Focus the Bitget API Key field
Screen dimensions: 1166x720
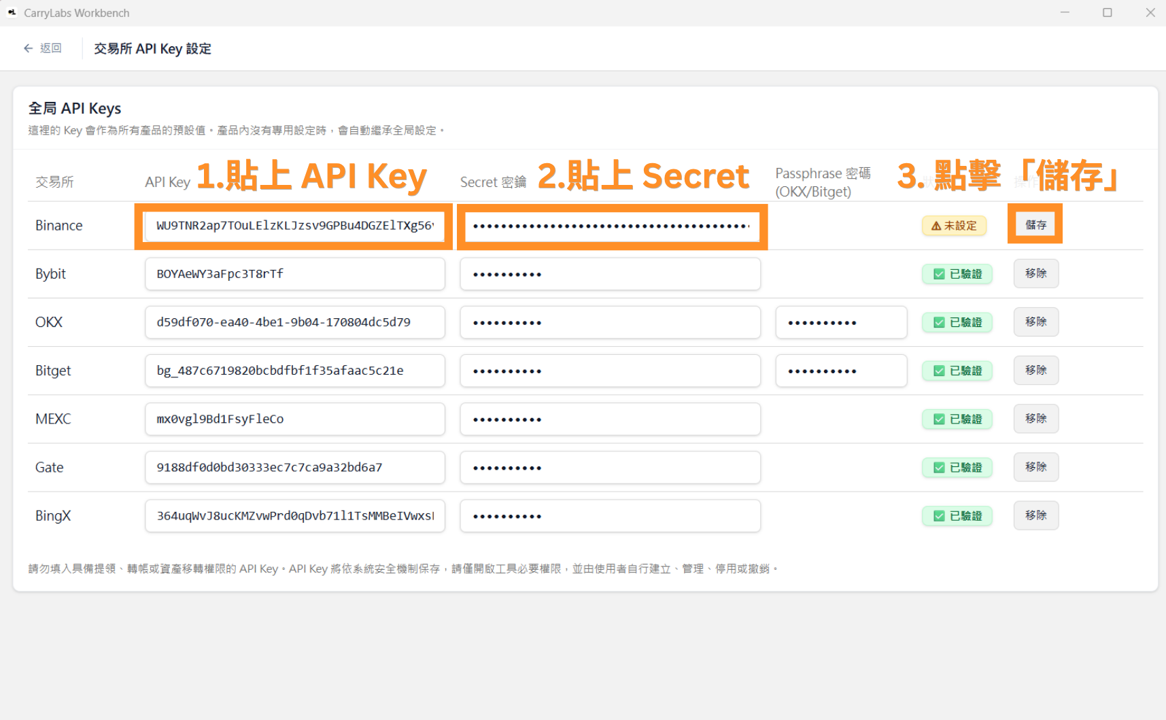point(294,371)
